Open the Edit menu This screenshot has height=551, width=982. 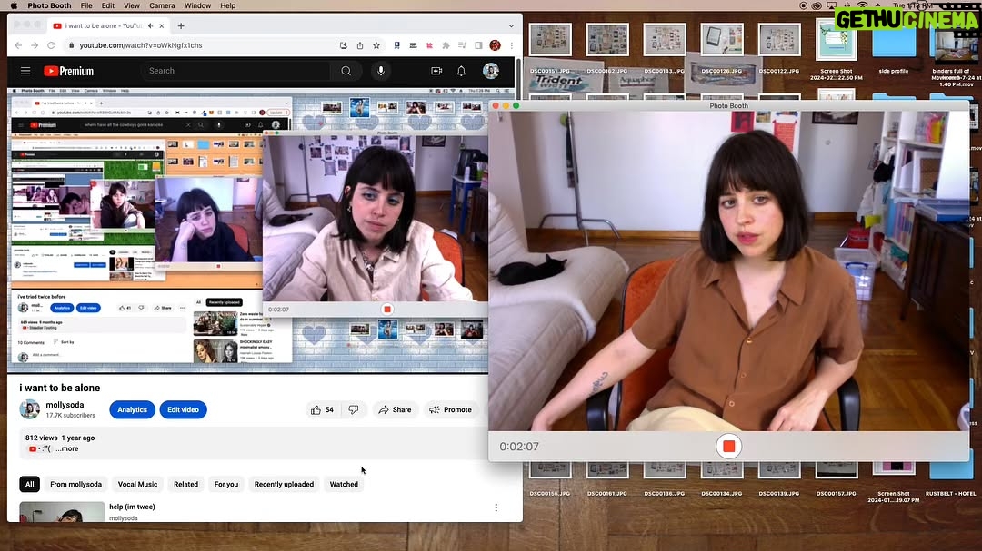(108, 5)
